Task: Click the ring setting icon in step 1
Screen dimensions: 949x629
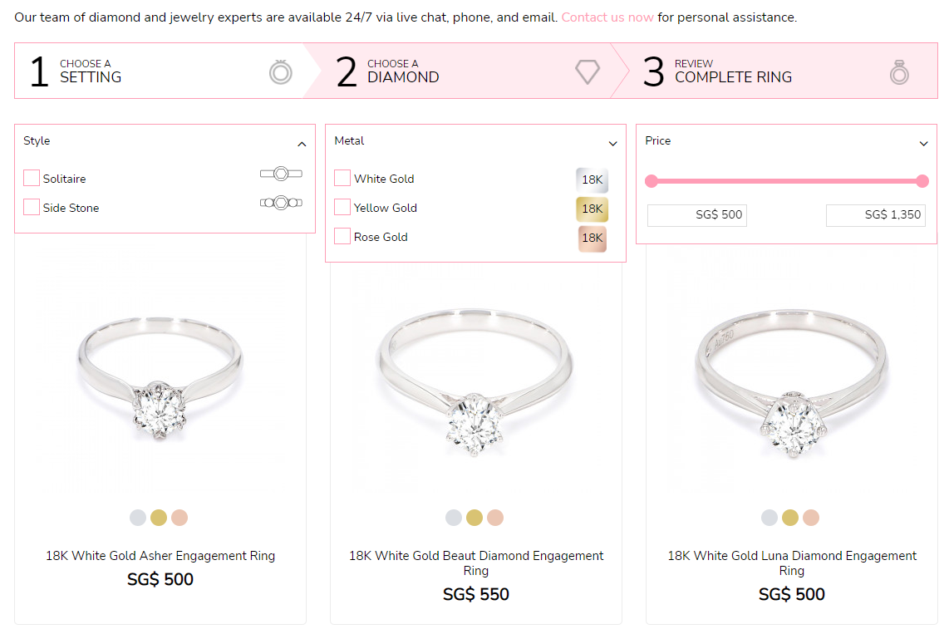Action: point(281,72)
